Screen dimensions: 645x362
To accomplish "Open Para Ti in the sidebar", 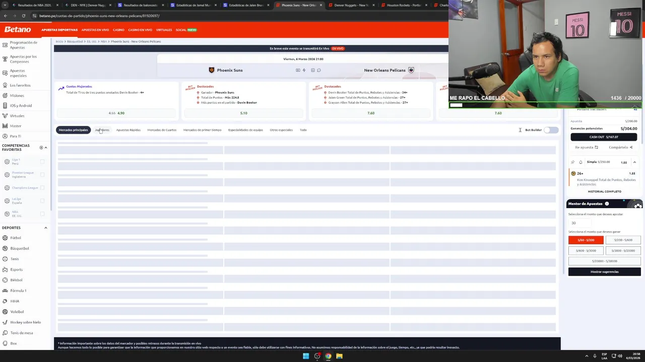I will [15, 136].
